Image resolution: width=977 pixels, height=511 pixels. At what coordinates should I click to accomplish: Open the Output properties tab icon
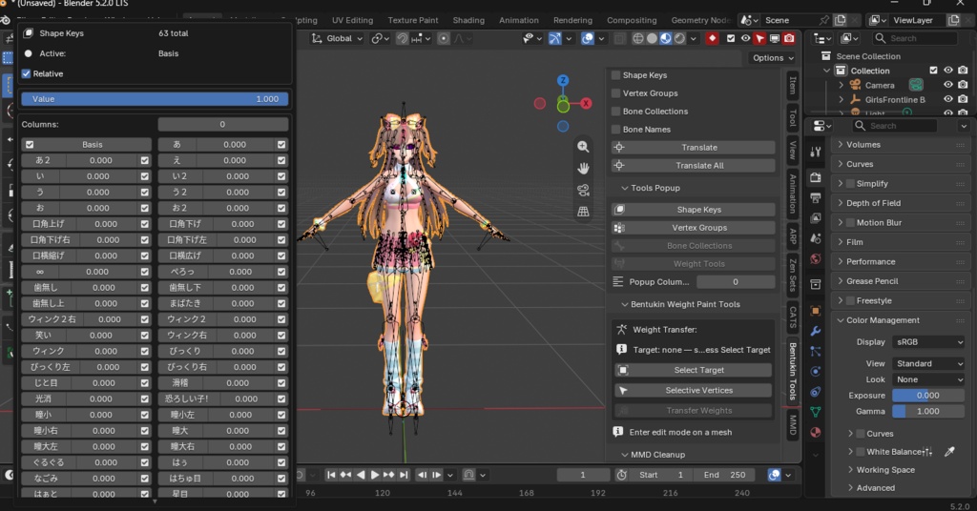coord(815,198)
